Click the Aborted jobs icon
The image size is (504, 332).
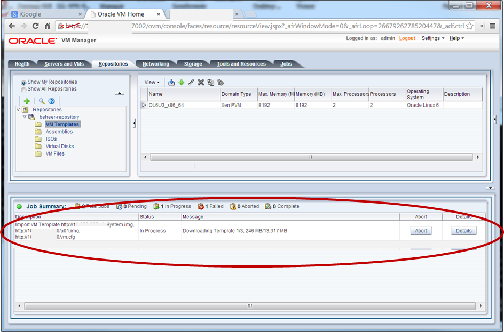[x=233, y=206]
